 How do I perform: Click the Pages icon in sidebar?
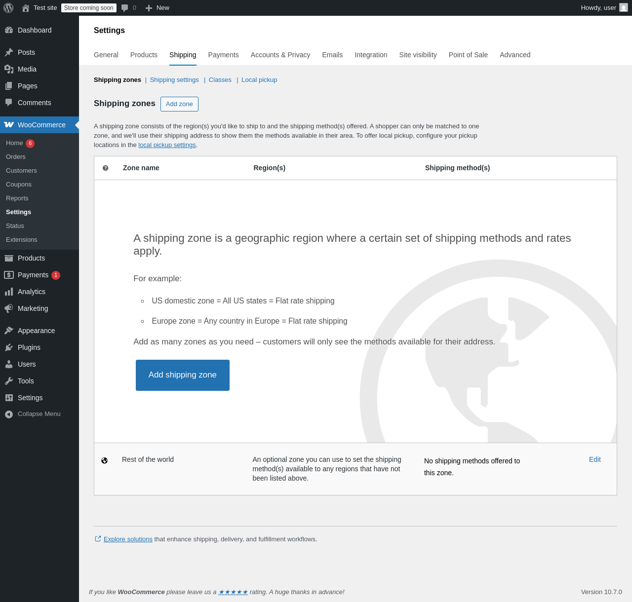(x=9, y=86)
